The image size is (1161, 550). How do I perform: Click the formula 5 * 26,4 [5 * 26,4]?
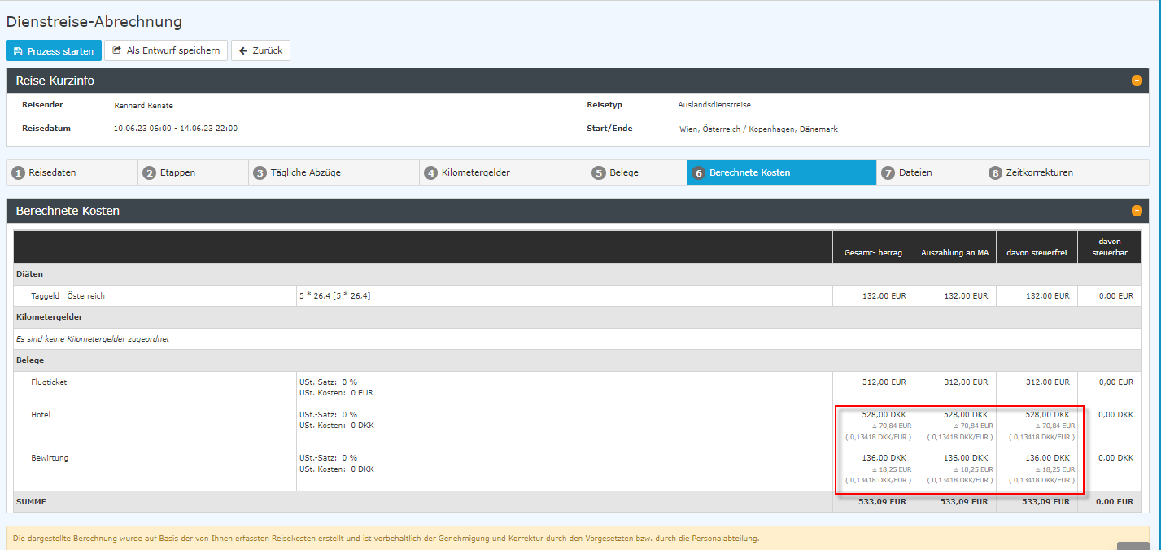[335, 296]
